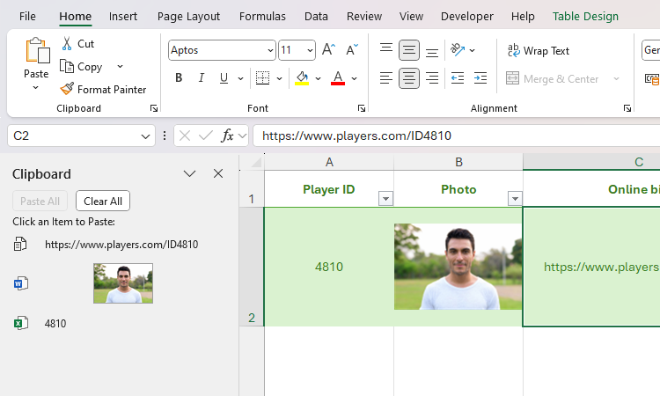
Task: Open the Formulas ribbon tab
Action: tap(262, 16)
